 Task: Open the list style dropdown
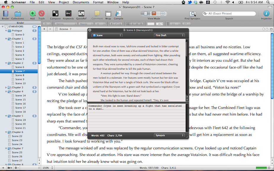tap(186, 24)
